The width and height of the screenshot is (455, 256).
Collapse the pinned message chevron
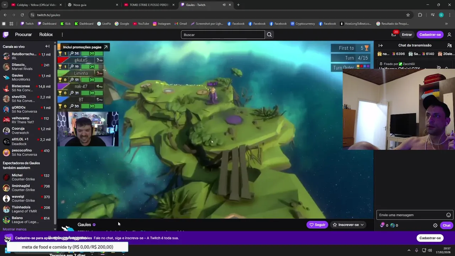pyautogui.click(x=446, y=68)
